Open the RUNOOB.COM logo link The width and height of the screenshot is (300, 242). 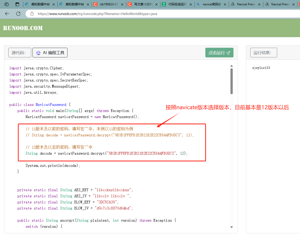tap(23, 28)
